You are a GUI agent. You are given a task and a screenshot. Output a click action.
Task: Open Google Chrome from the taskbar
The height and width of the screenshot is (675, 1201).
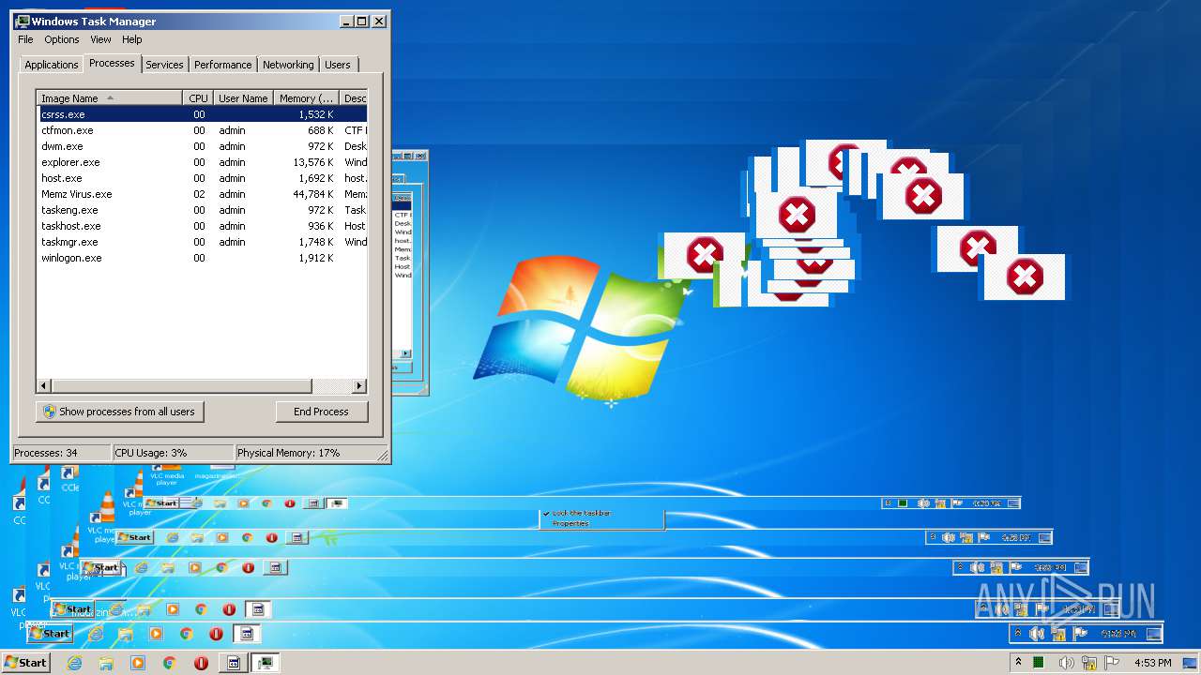click(x=170, y=663)
